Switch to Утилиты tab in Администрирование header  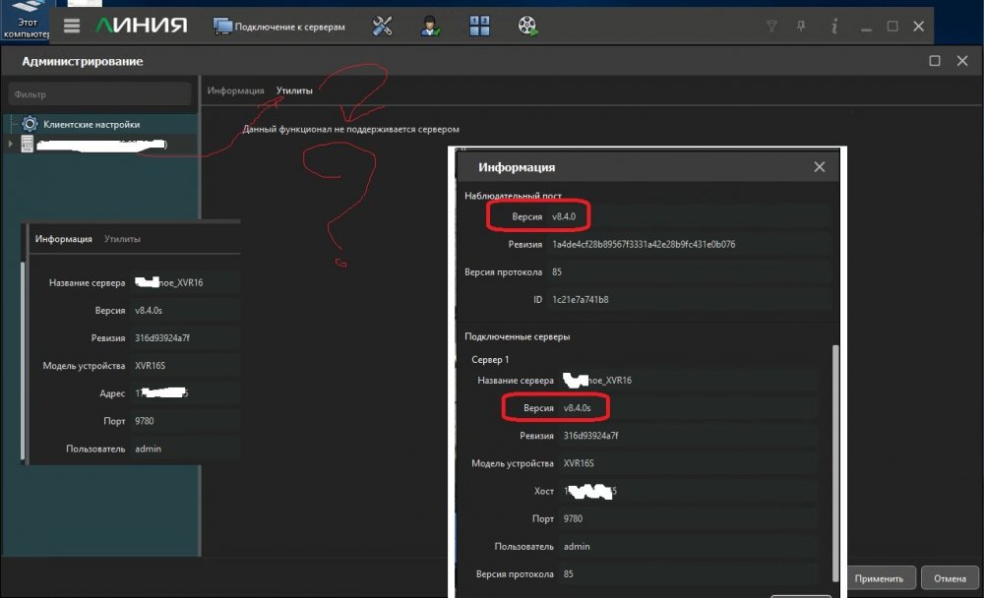tap(294, 90)
